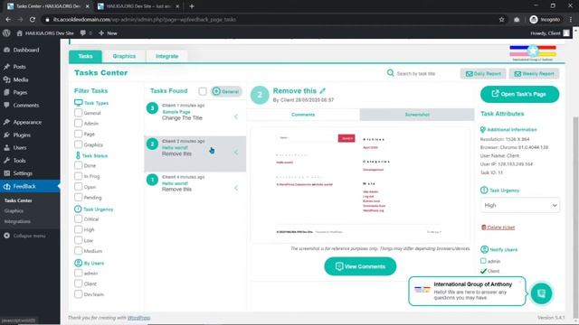Click Tools wrench icon in sidebar

click(6, 161)
